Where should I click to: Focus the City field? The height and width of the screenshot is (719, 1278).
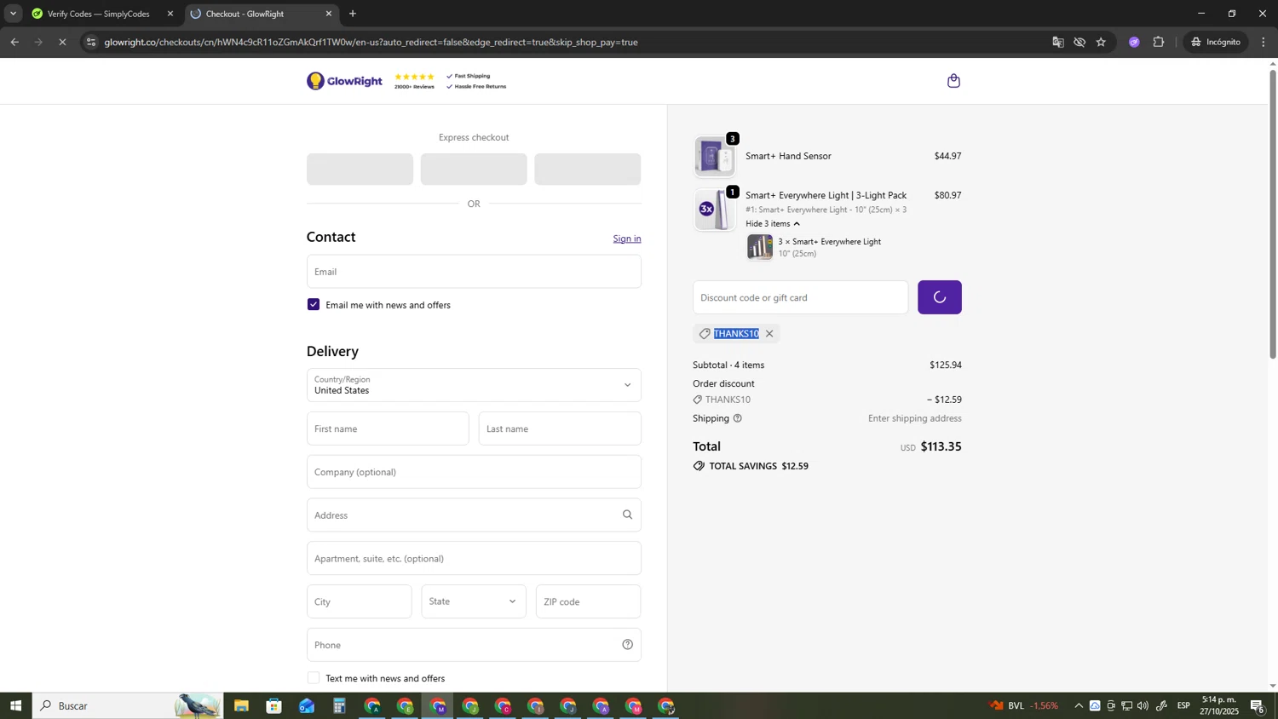coord(360,601)
